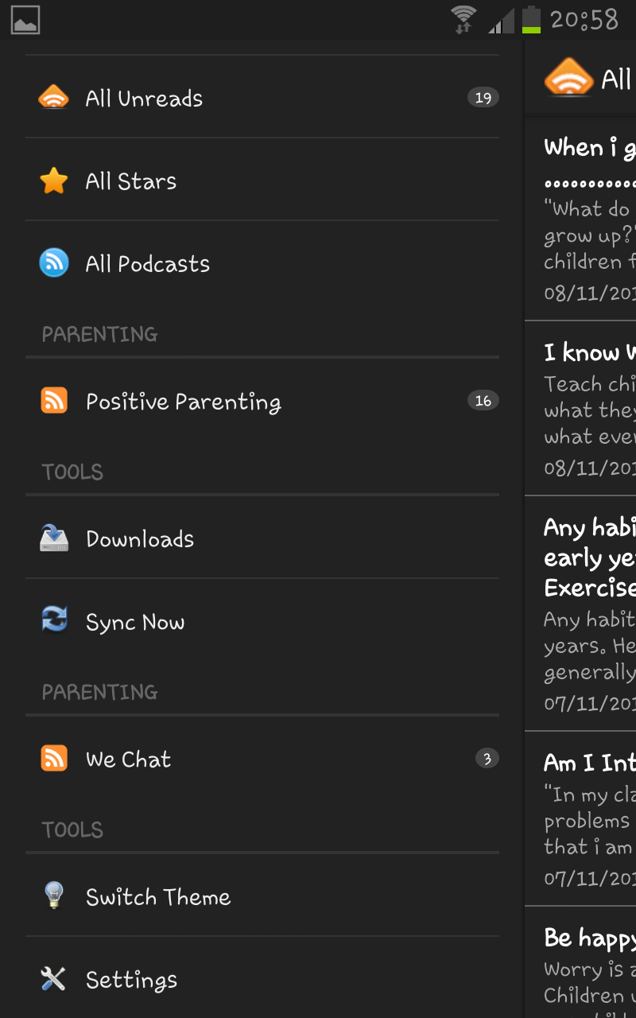Image resolution: width=636 pixels, height=1018 pixels.
Task: Tap the yellow star icon for All Stars
Action: point(53,181)
